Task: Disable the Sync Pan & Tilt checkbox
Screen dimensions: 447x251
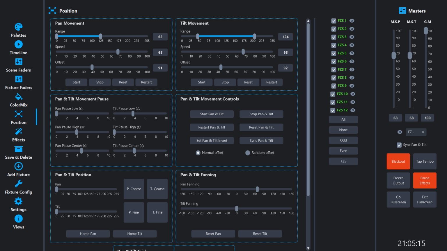Action: [399, 145]
